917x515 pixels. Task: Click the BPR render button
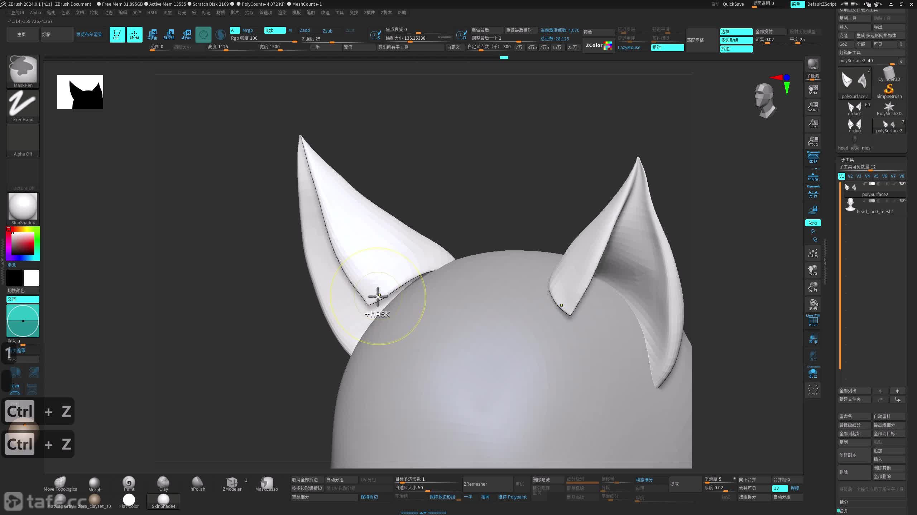pyautogui.click(x=813, y=64)
